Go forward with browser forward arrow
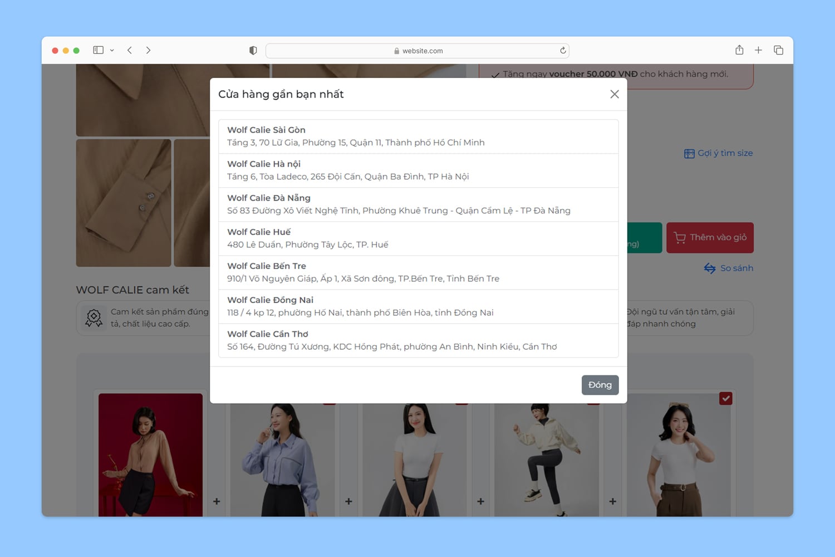This screenshot has width=835, height=557. 148,50
